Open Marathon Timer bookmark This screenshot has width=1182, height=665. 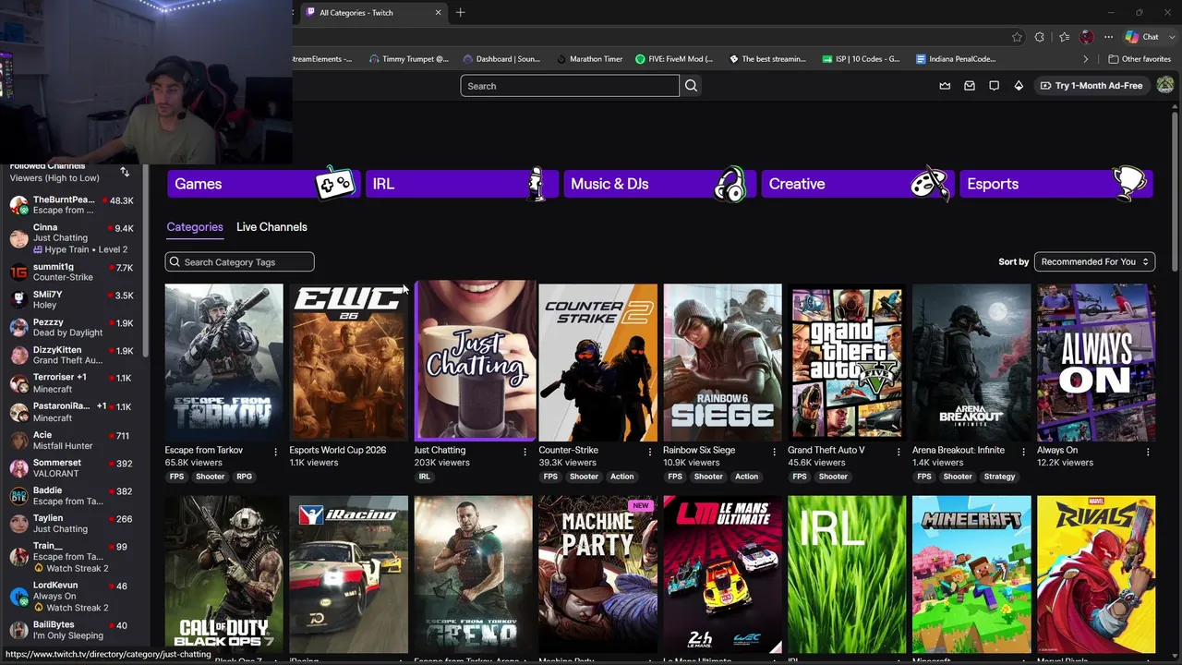point(589,59)
